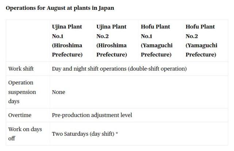
Task: Click Yamaguchi Prefecture under Hofu Plant No.2
Action: pos(202,50)
